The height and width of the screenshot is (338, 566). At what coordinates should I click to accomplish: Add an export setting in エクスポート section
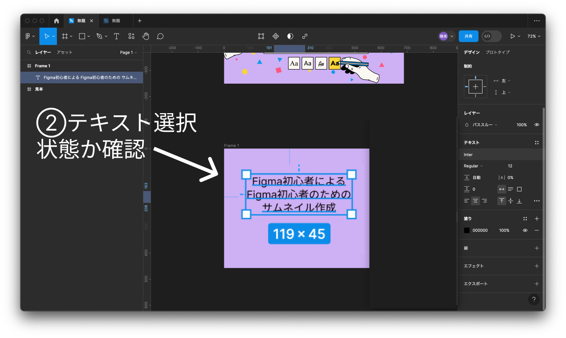[x=537, y=284]
